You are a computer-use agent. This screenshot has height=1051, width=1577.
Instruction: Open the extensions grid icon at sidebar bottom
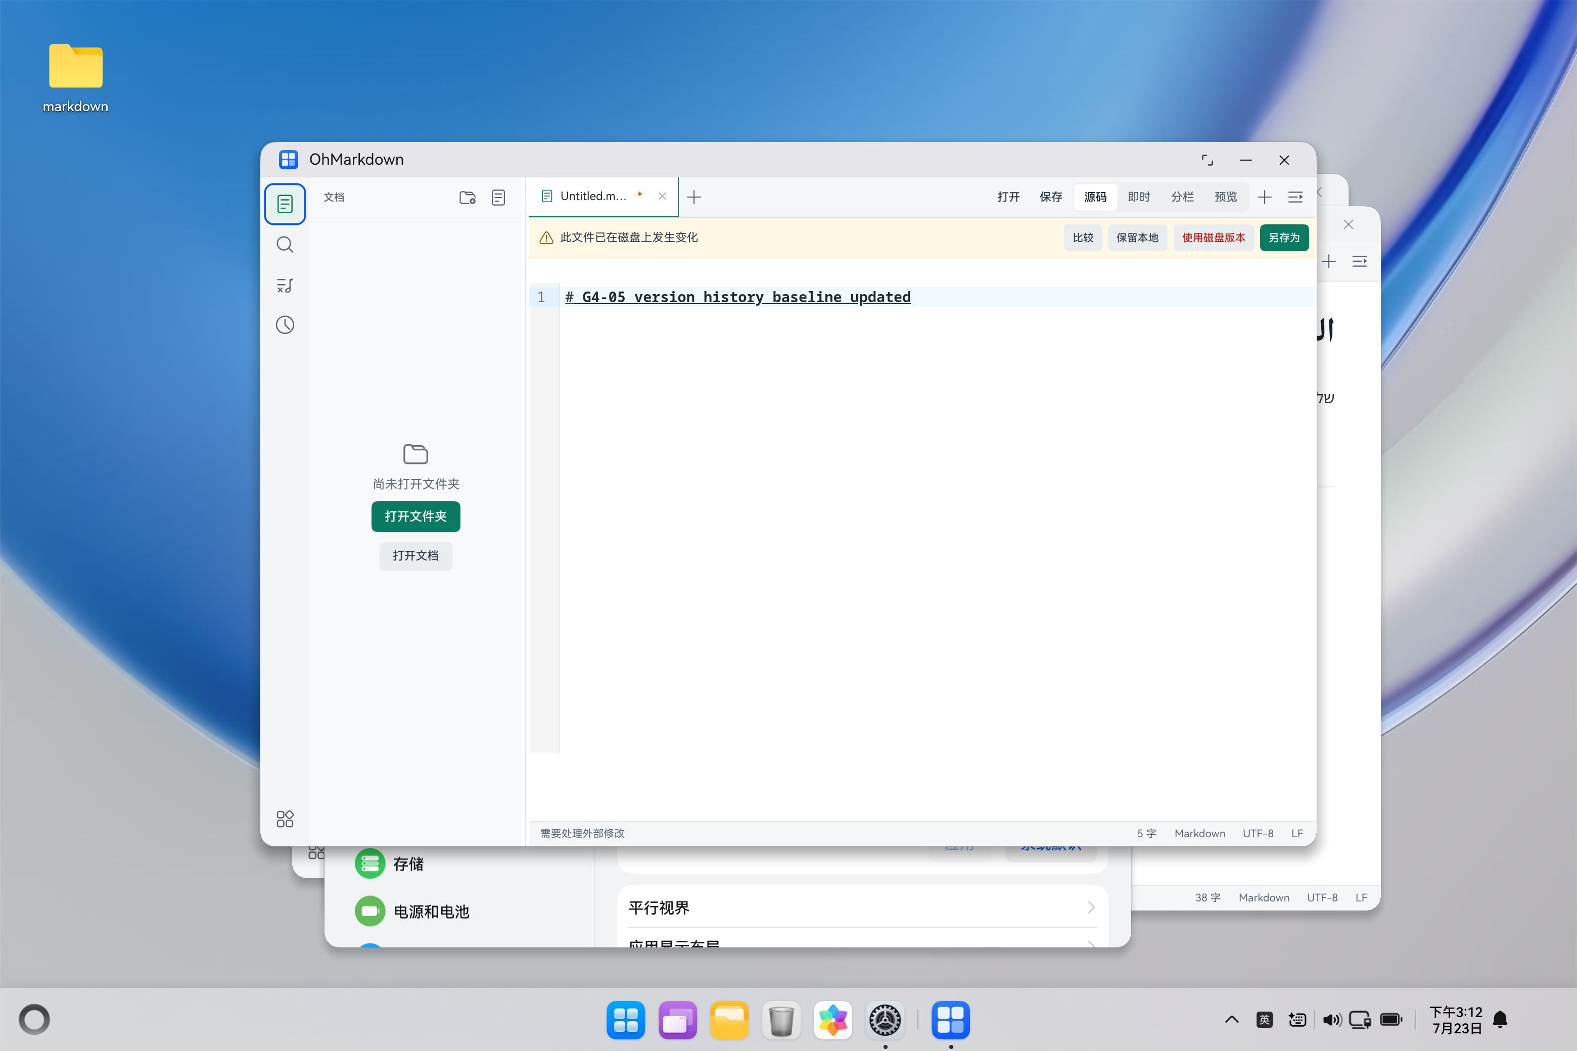pyautogui.click(x=285, y=819)
